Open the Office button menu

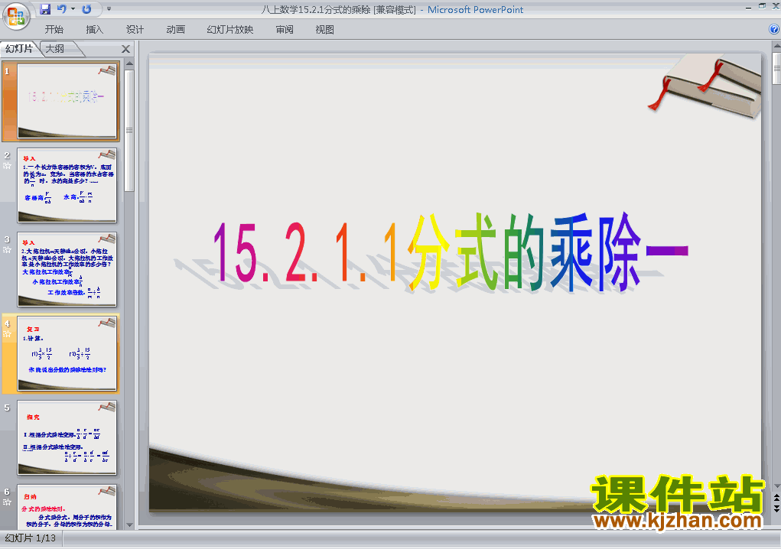16,16
